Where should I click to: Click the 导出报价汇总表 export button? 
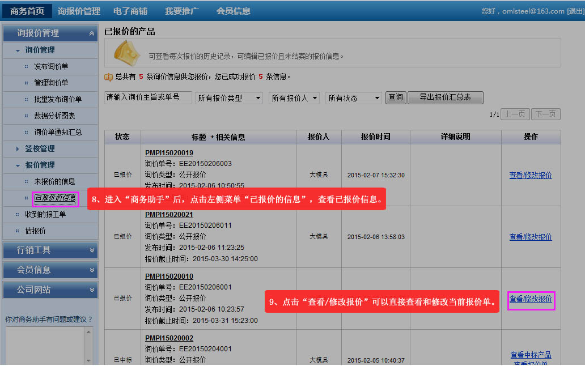(x=445, y=97)
